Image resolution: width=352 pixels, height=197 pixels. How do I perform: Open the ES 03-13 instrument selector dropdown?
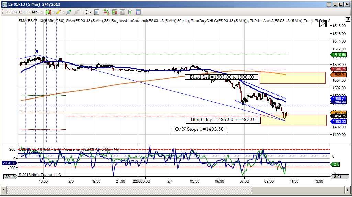click(x=16, y=12)
